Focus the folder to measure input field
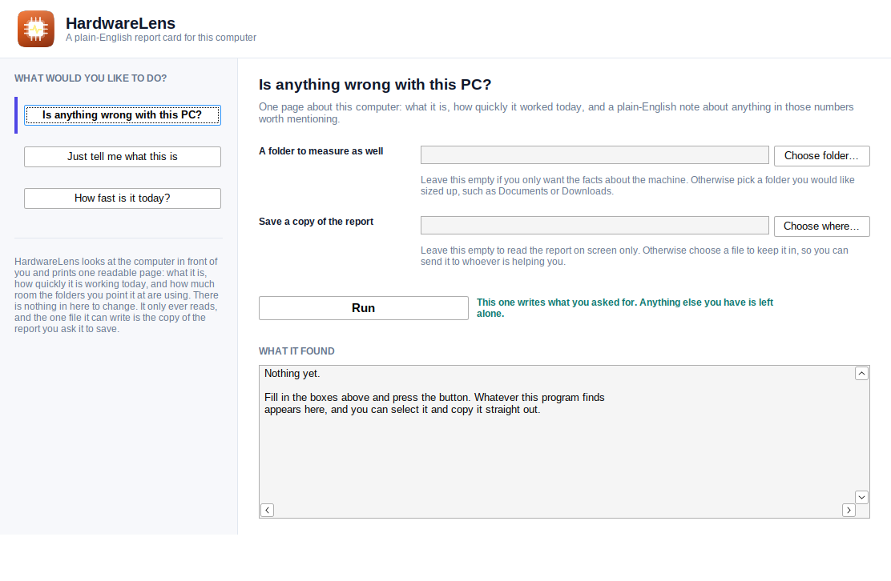Viewport: 891px width, 581px height. pyautogui.click(x=595, y=155)
